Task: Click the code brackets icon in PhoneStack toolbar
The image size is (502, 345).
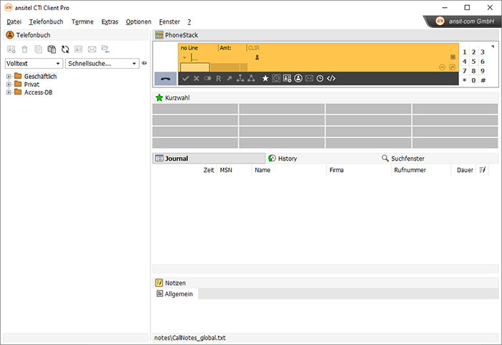Action: click(x=331, y=78)
